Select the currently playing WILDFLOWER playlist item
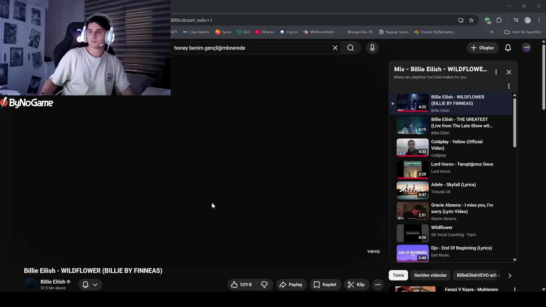This screenshot has width=546, height=307. [451, 104]
